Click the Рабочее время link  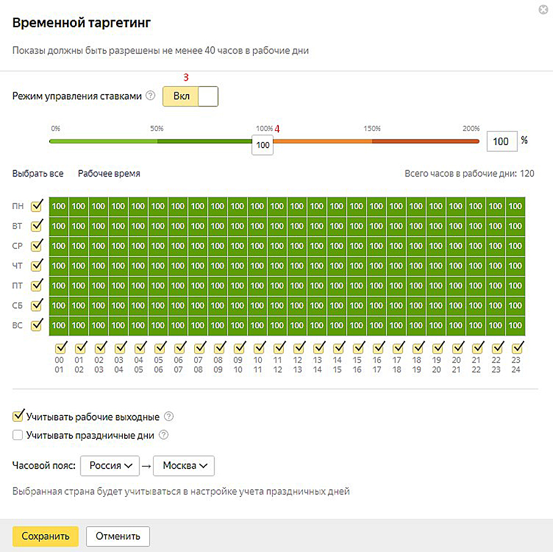[109, 173]
